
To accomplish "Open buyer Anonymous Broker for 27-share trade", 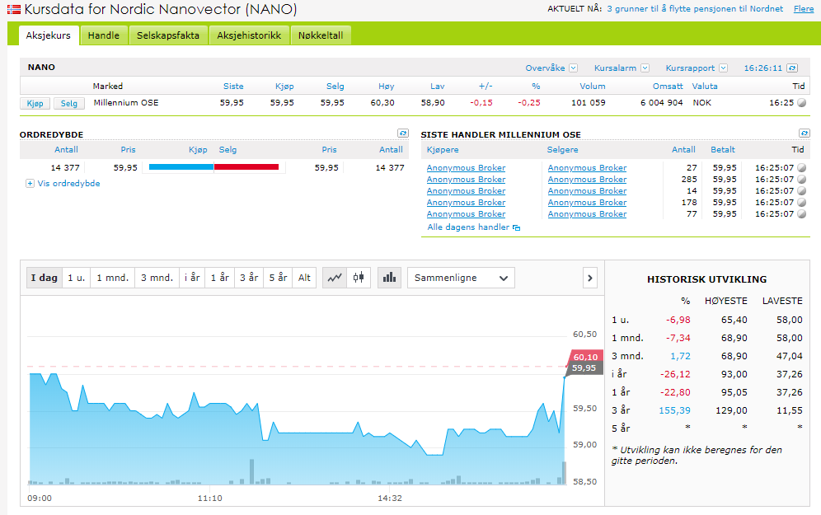I will (x=466, y=168).
